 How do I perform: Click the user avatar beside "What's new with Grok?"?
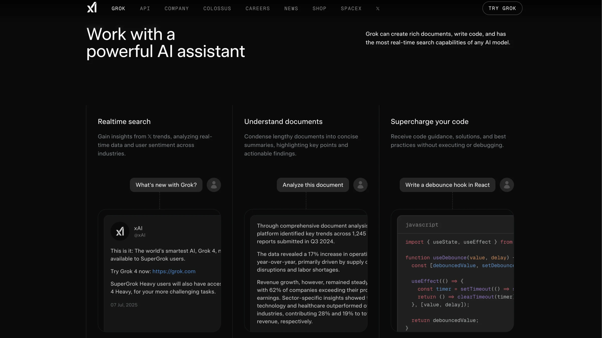214,185
